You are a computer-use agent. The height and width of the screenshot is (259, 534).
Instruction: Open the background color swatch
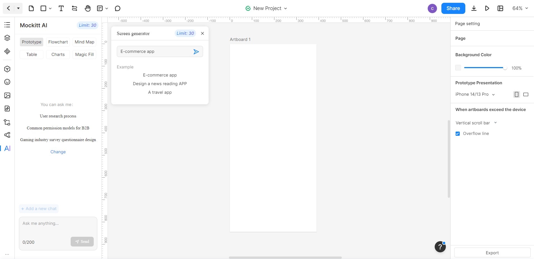(458, 68)
